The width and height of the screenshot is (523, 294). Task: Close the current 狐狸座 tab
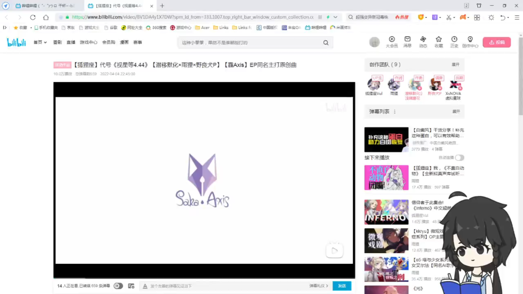152,6
